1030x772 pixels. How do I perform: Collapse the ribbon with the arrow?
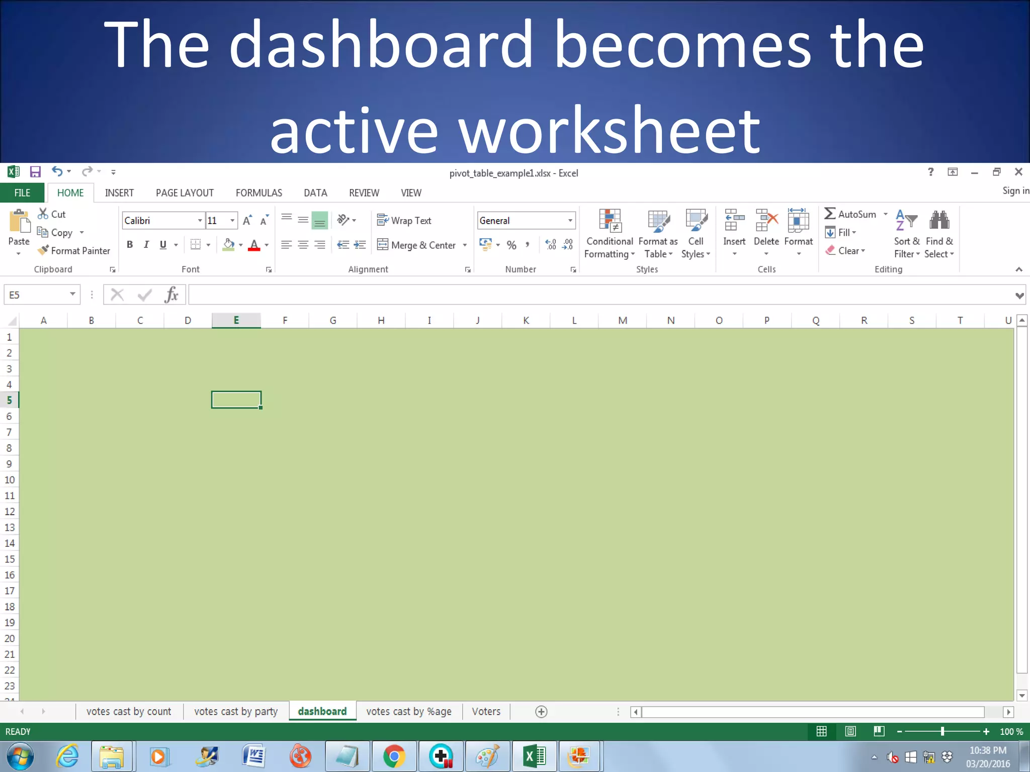[1019, 269]
